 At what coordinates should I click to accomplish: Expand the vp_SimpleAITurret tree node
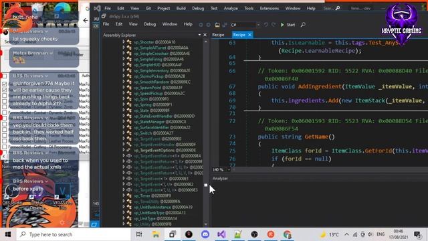coord(124,48)
